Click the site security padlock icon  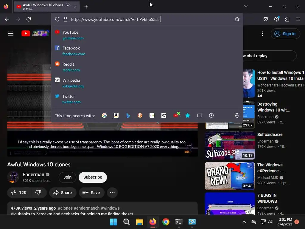tap(66, 19)
